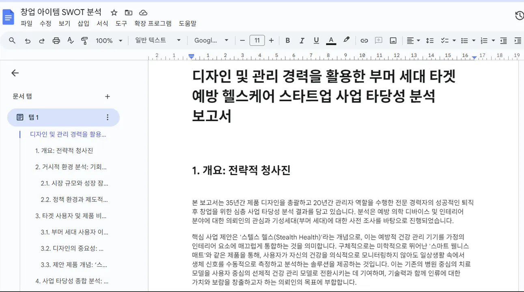The width and height of the screenshot is (524, 292).
Task: Toggle underline formatting
Action: (316, 40)
